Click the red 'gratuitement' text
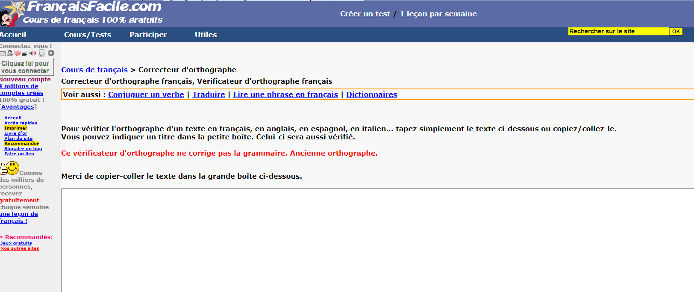Viewport: 694px width, 292px height. 20,200
